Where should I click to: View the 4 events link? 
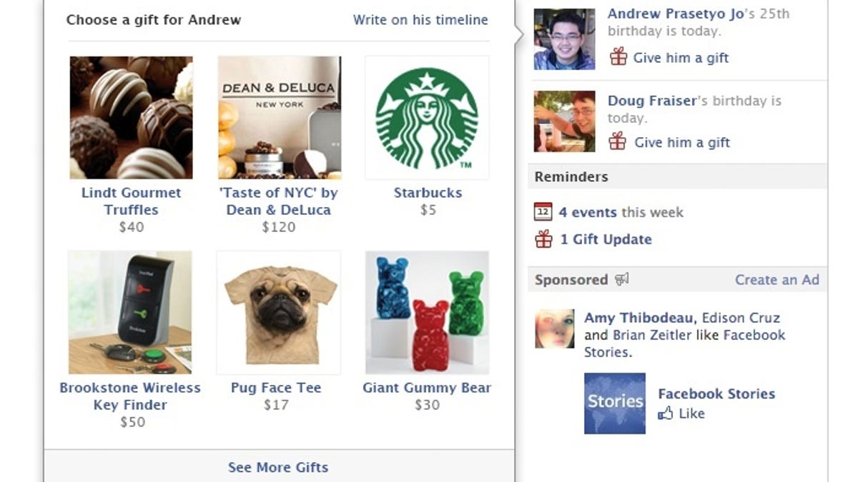(x=588, y=212)
